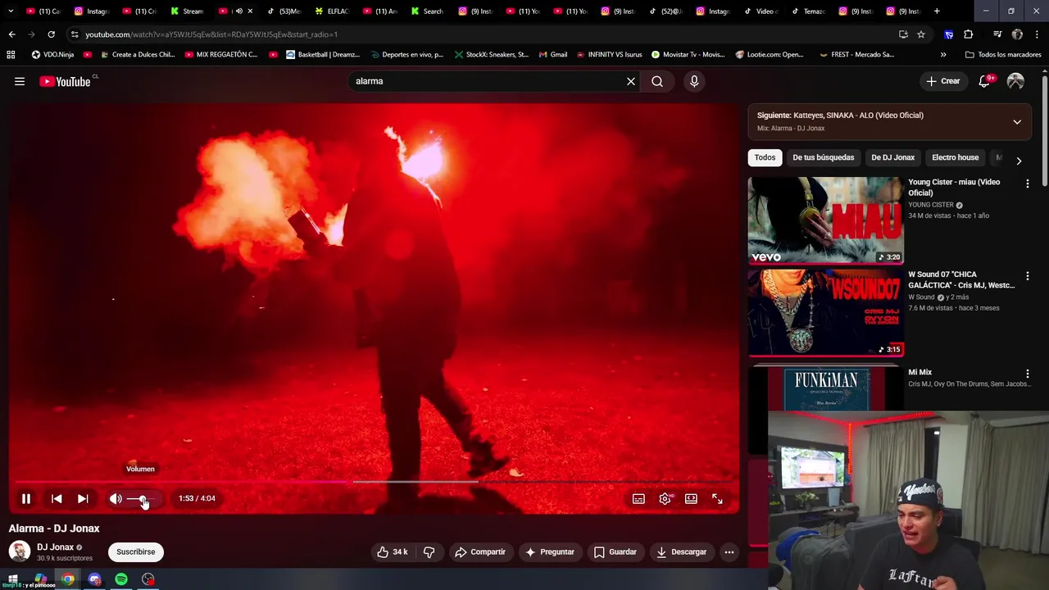Switch to the Stream browser tab

(x=187, y=11)
